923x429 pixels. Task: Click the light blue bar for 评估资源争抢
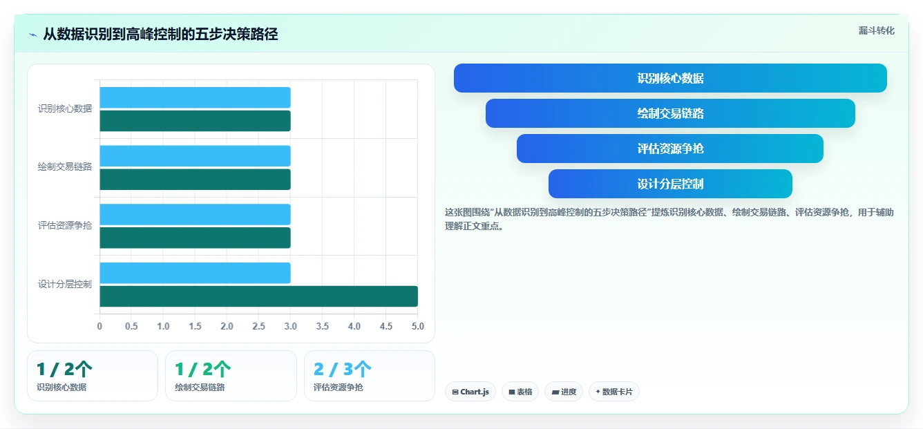tap(195, 214)
